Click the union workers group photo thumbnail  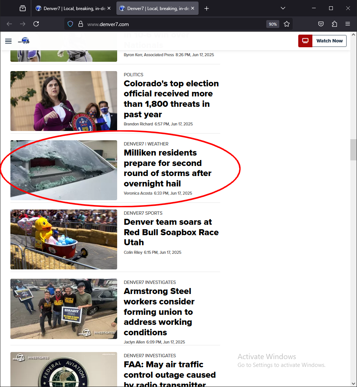pyautogui.click(x=64, y=309)
